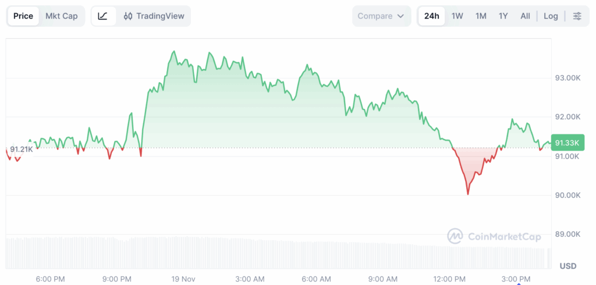The image size is (596, 285).
Task: Switch to the Price tab
Action: tap(23, 16)
